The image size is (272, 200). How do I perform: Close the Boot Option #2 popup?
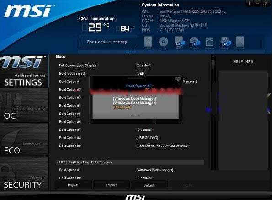pos(178,80)
